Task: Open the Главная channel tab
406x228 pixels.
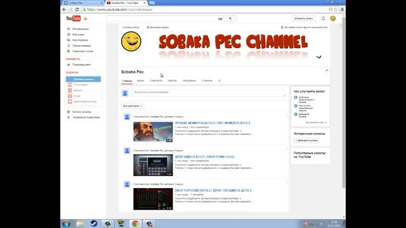Action: (127, 81)
